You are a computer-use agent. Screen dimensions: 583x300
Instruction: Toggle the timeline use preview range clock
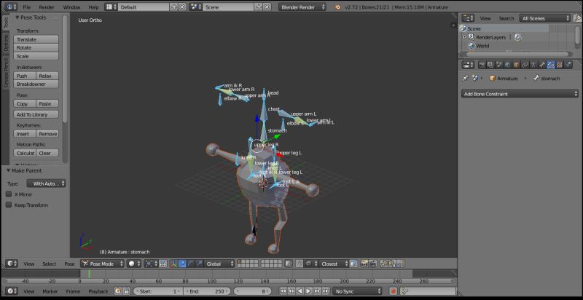click(118, 291)
